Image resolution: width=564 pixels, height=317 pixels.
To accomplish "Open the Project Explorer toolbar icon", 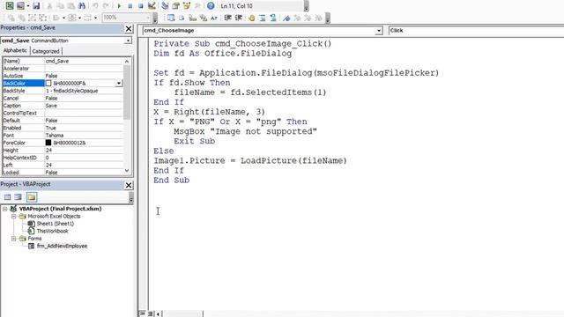I will click(165, 6).
